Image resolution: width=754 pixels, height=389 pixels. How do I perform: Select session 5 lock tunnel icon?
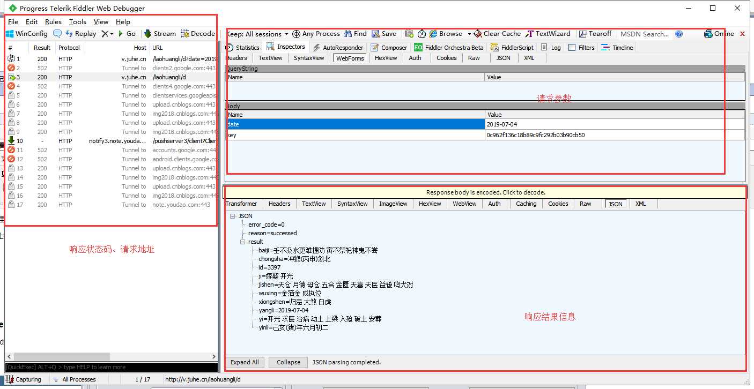(x=11, y=95)
